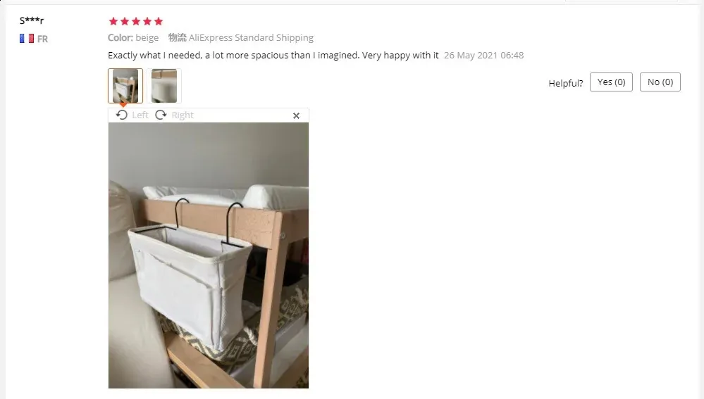
Task: Click the 'Left' rotate label
Action: [140, 115]
